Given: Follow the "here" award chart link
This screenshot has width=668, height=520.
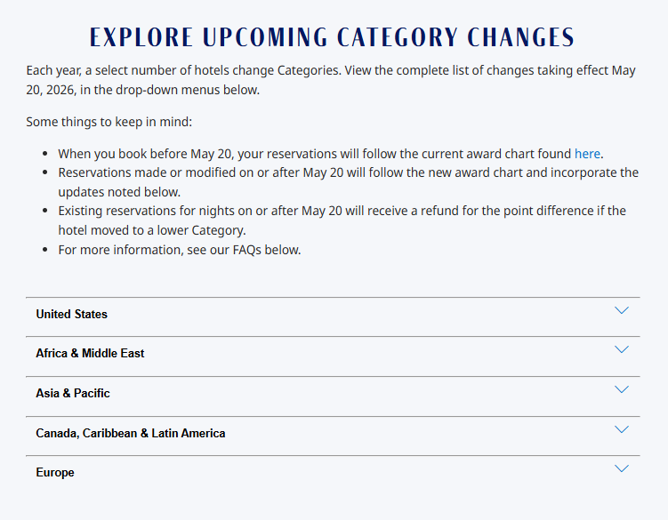Looking at the screenshot, I should point(587,154).
